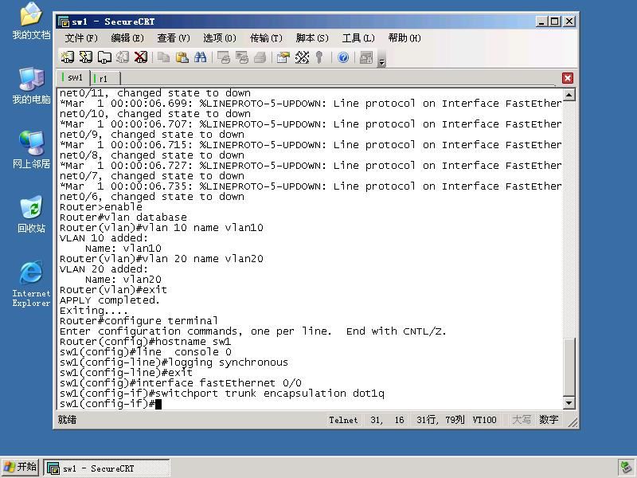Click the Copy toolbar icon

164,57
